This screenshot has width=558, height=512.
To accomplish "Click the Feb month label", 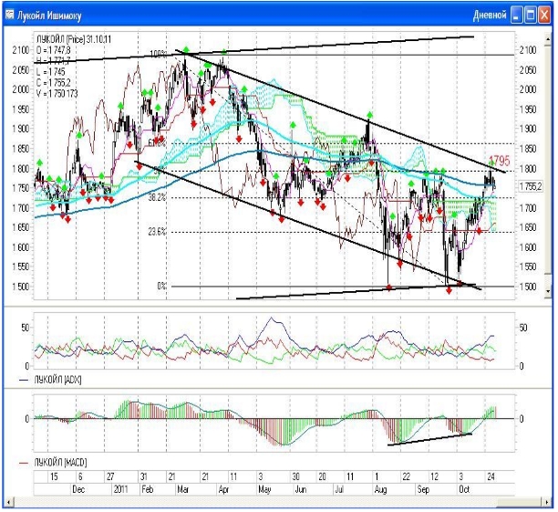I will 148,489.
